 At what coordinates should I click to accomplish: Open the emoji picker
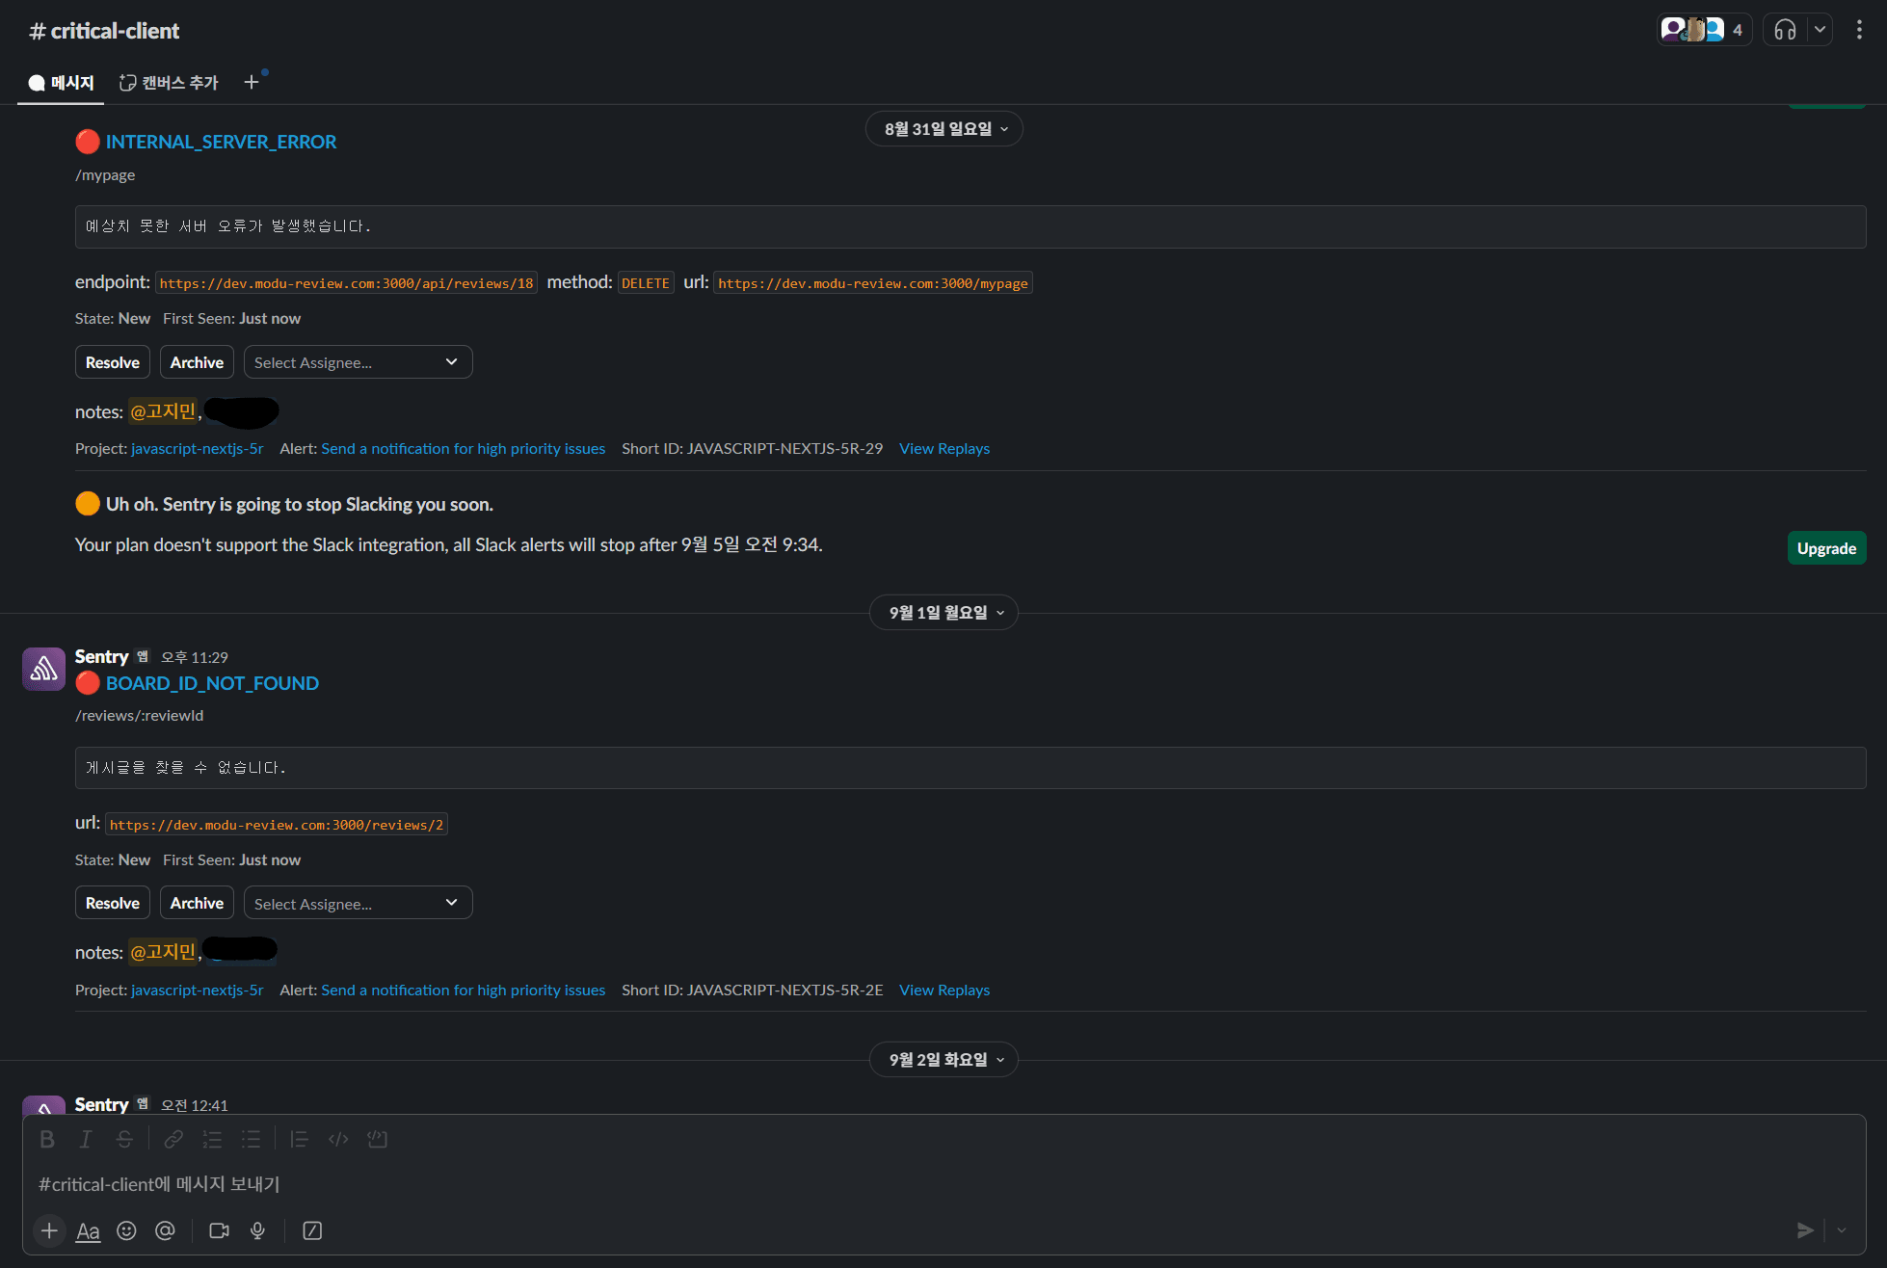point(126,1230)
